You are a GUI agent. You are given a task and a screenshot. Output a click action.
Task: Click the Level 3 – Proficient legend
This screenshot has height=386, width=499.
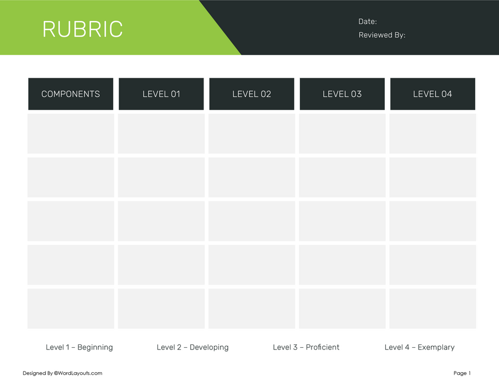(306, 347)
